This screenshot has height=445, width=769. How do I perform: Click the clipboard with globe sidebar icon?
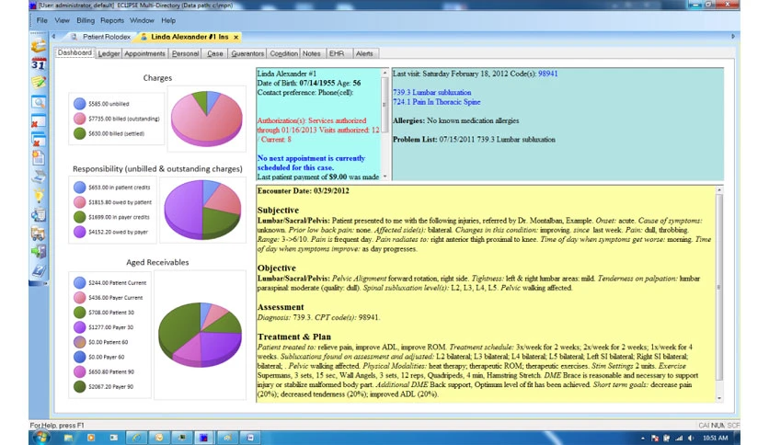[39, 214]
